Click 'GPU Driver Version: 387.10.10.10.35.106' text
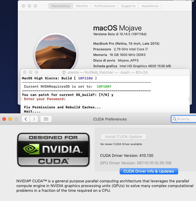This screenshot has width=196, height=201. [136, 163]
